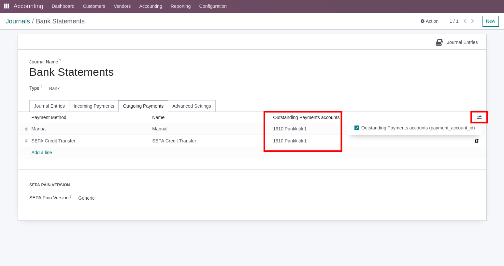Click the Bank Statements breadcrumb text
Image resolution: width=504 pixels, height=266 pixels.
point(60,21)
